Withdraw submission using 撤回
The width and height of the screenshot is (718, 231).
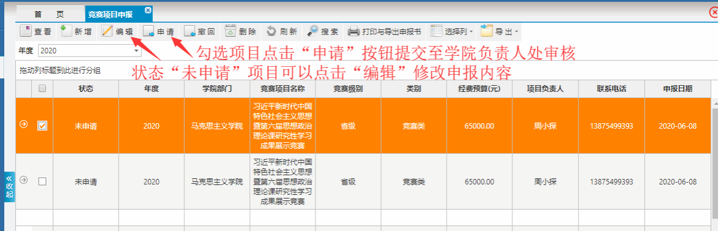199,32
